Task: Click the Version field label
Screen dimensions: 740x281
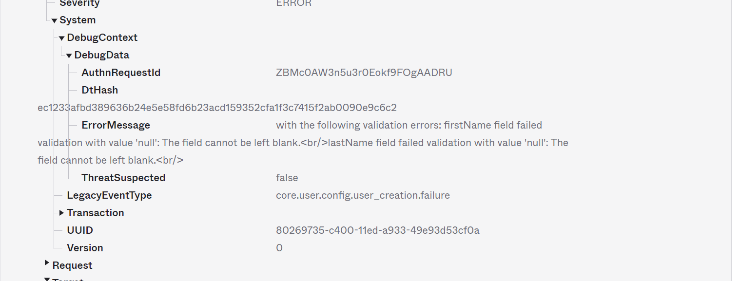Action: [x=85, y=248]
